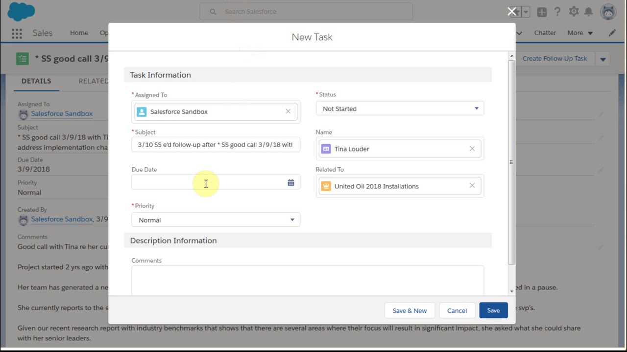
Task: Open the user avatar profile menu
Action: click(608, 12)
